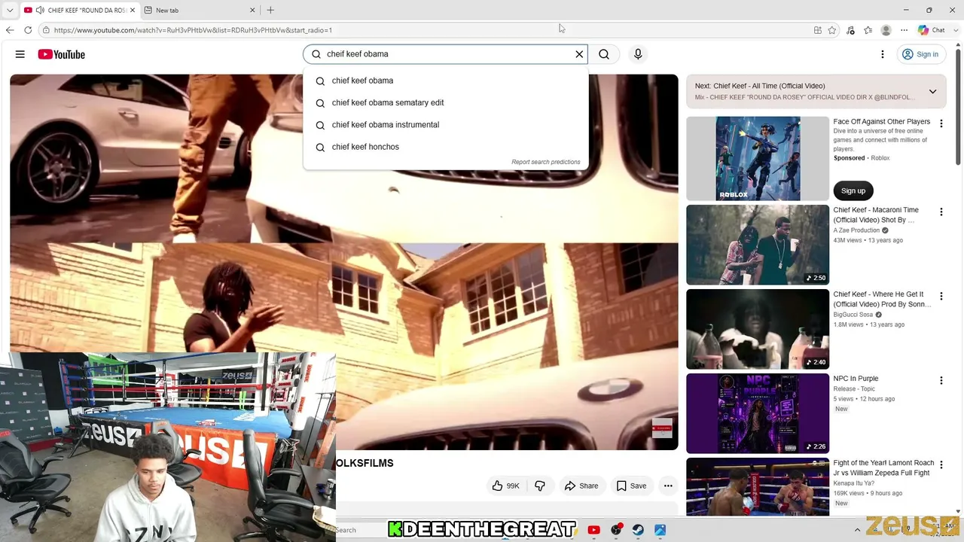964x542 pixels.
Task: Open browser extensions icon
Action: coord(850,30)
